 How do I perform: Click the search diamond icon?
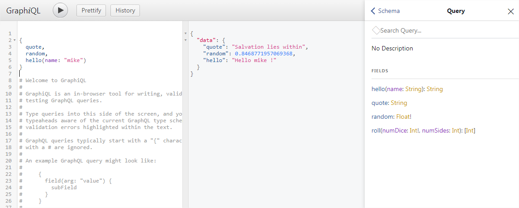point(376,30)
